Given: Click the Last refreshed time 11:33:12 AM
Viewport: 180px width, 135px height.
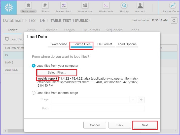Looking at the screenshot, I should click(160, 21).
